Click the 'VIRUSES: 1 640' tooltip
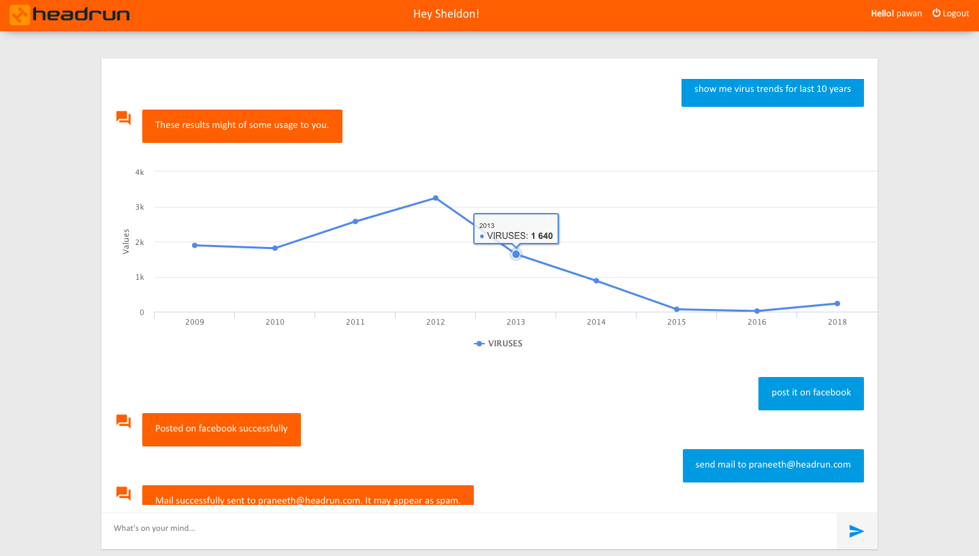Screen dimensions: 979x556 coord(516,229)
